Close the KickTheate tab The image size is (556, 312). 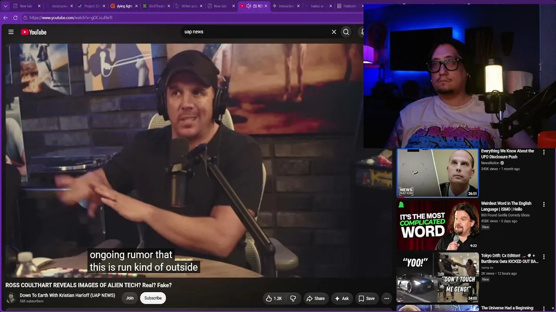click(x=169, y=6)
